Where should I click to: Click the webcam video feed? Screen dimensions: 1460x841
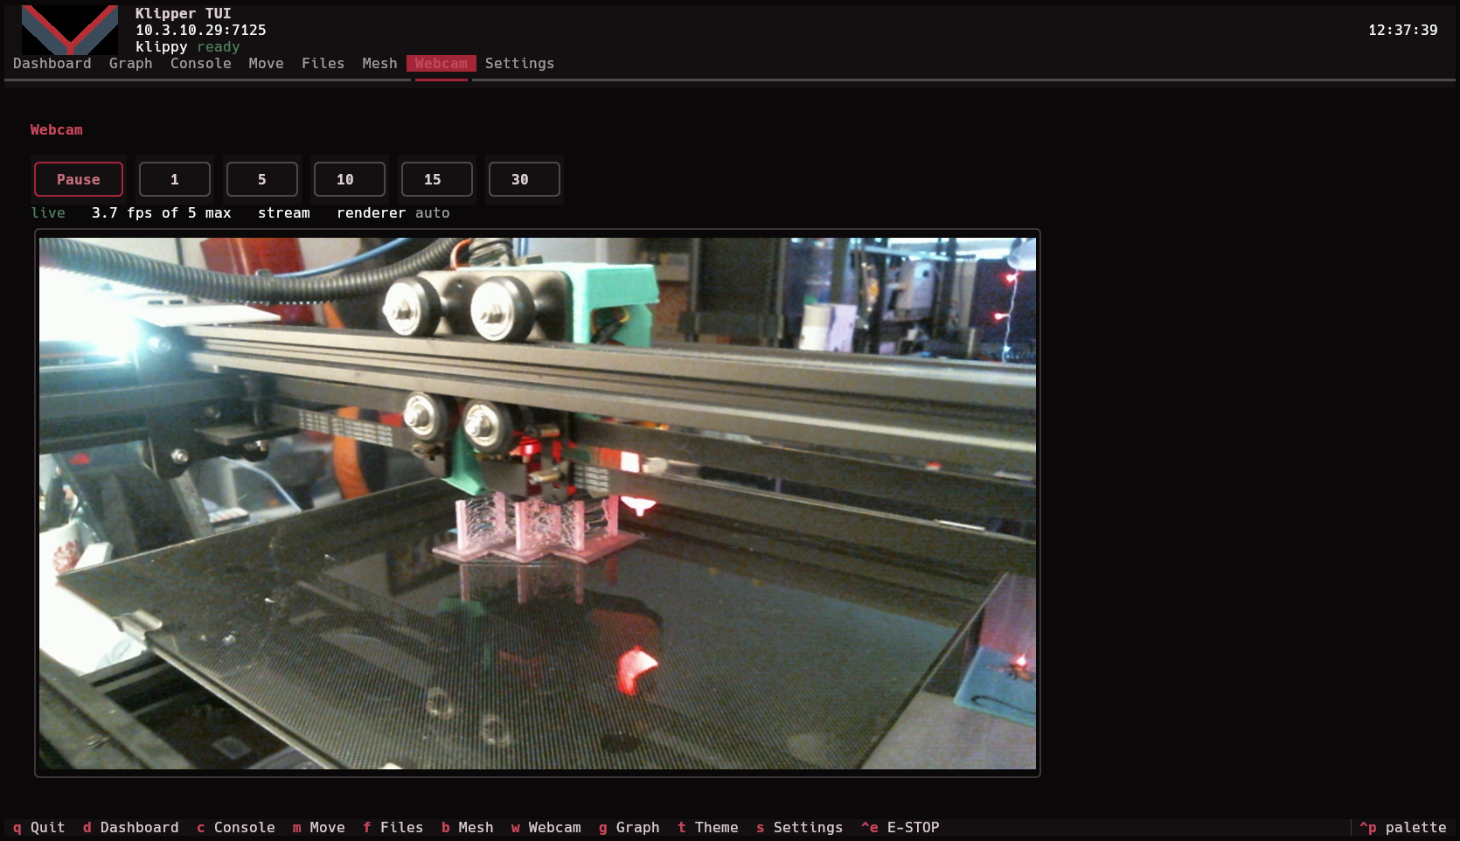pyautogui.click(x=538, y=504)
